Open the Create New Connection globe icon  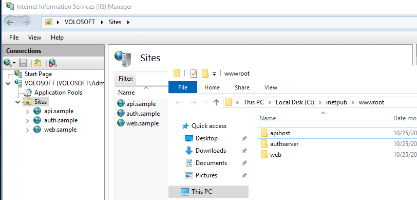pyautogui.click(x=7, y=63)
